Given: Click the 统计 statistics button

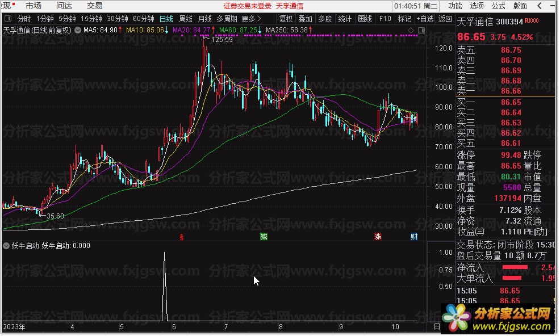Looking at the screenshot, I should (345, 19).
